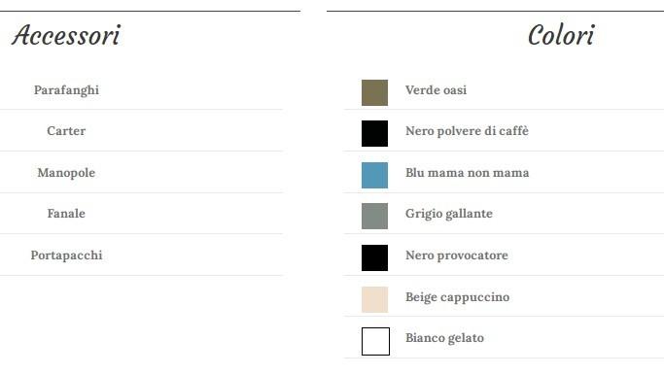Click the Verde oasi label
Image resolution: width=664 pixels, height=374 pixels.
(436, 90)
